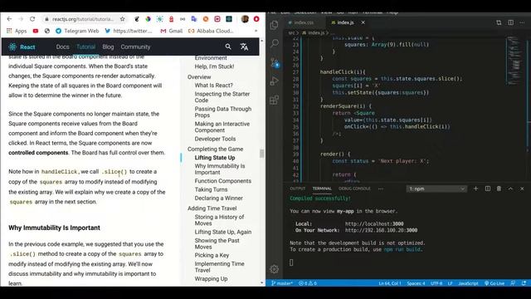Switch to the TERMINAL panel tab
Viewport: 531px width, 299px height.
click(322, 189)
